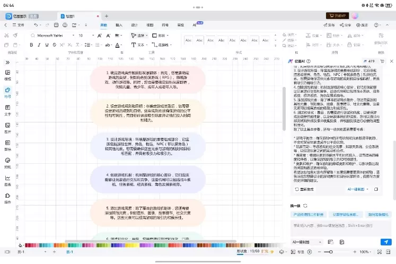Select the 图标 sidebar icon
The image size is (396, 264).
(7, 145)
